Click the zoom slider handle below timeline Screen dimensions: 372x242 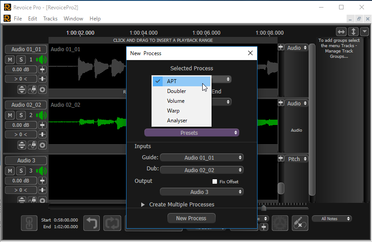click(264, 208)
